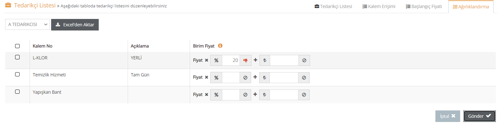This screenshot has width=501, height=130.
Task: Select the Temizlik Hizmeti row checkbox
Action: [17, 74]
